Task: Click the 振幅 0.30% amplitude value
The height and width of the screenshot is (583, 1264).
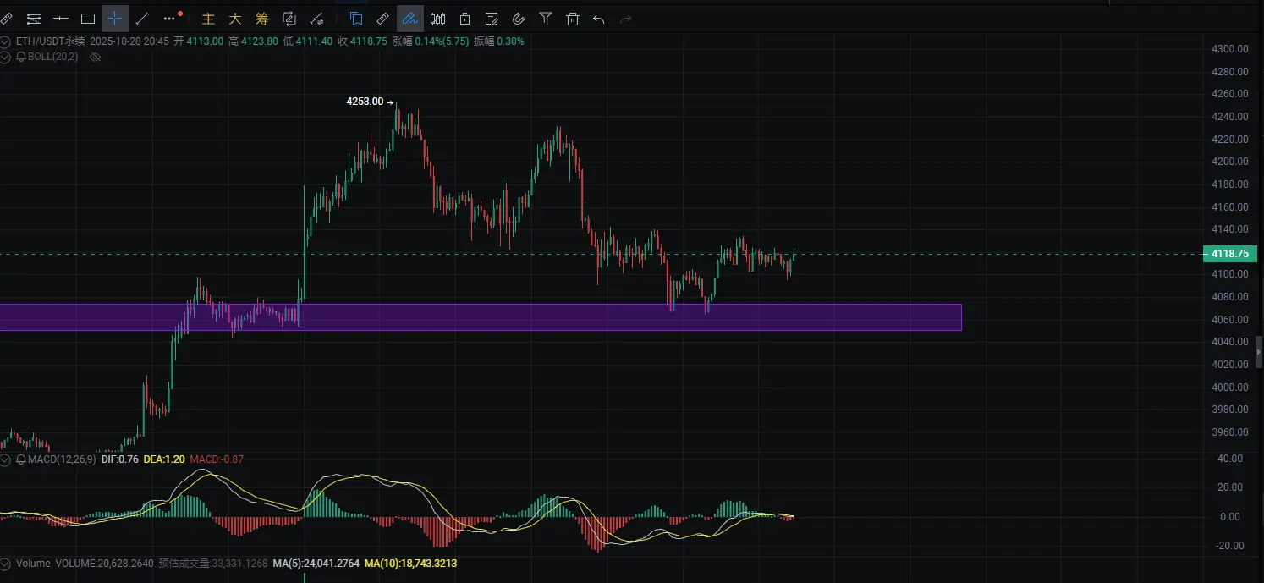Action: pos(498,41)
